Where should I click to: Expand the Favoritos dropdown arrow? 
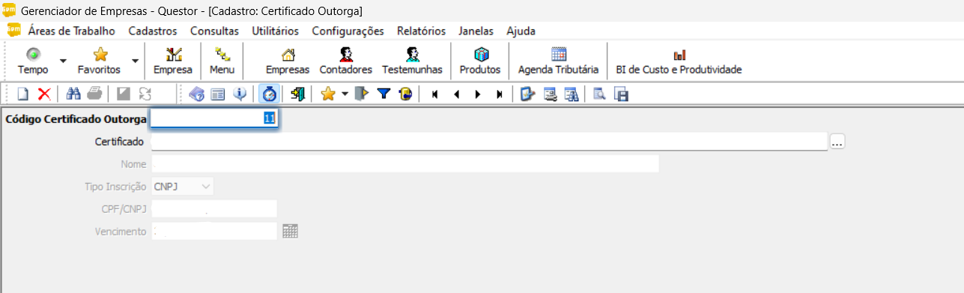pyautogui.click(x=135, y=61)
